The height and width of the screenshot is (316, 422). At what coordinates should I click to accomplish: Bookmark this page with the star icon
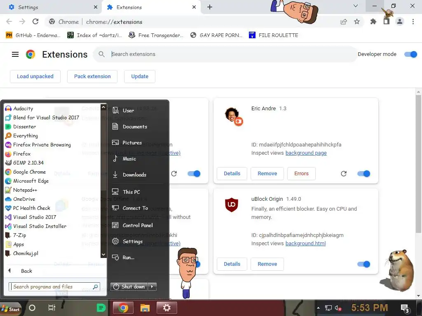[357, 21]
